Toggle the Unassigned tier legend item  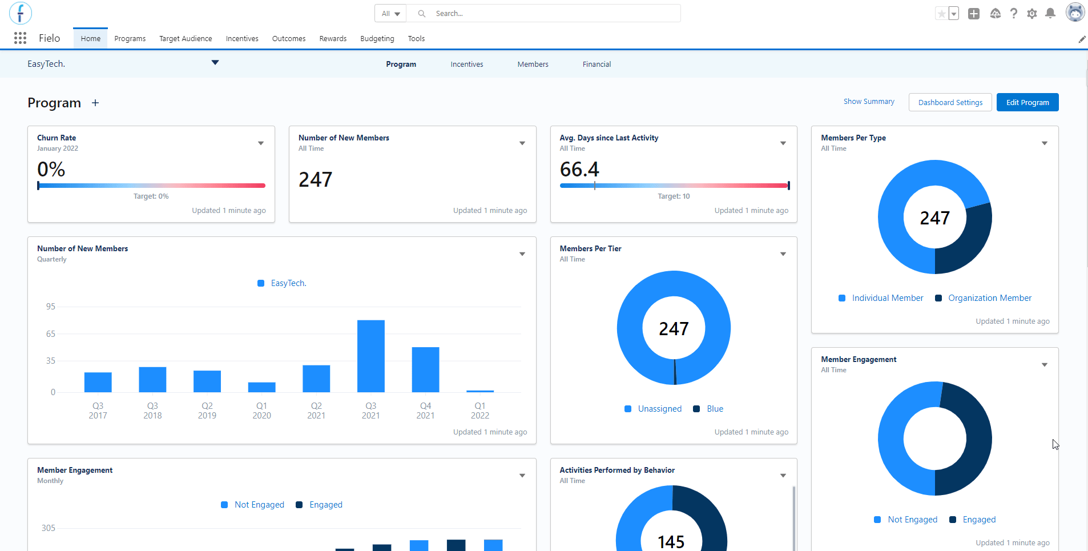[x=653, y=409]
